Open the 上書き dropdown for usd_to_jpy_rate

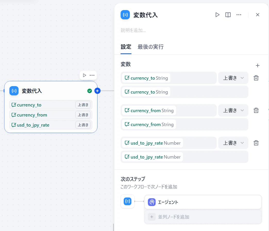[x=233, y=143]
